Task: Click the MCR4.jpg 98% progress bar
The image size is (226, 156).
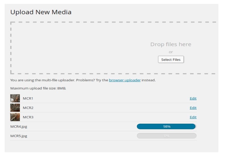Action: point(167,126)
